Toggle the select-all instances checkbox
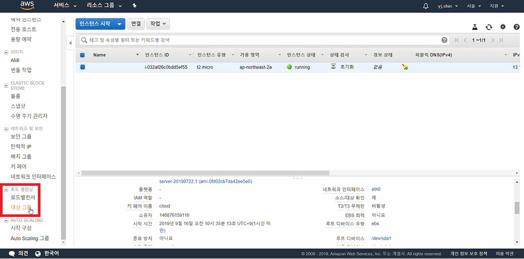Image resolution: width=524 pixels, height=259 pixels. [83, 55]
